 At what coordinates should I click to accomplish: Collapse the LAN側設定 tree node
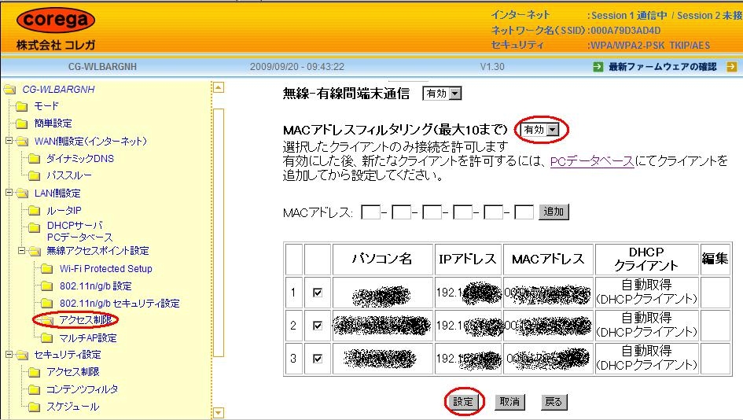pos(9,193)
